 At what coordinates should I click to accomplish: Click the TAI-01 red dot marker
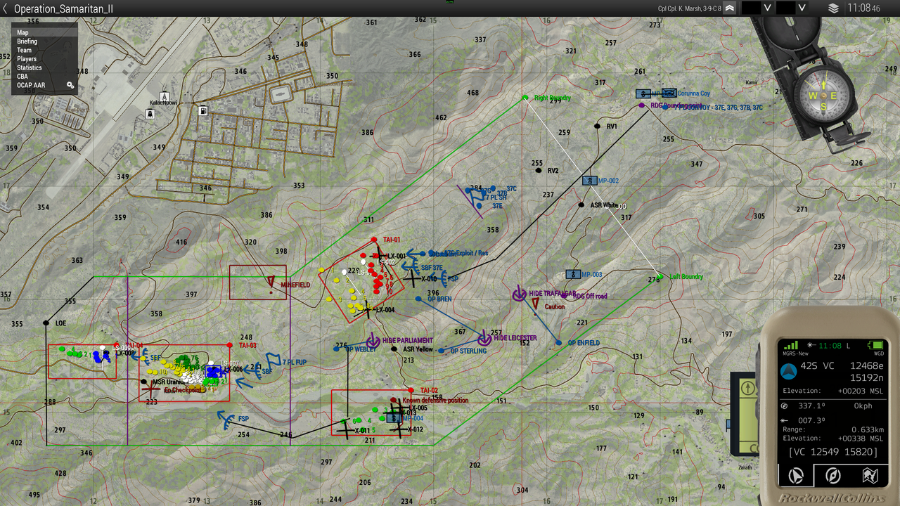tap(375, 240)
